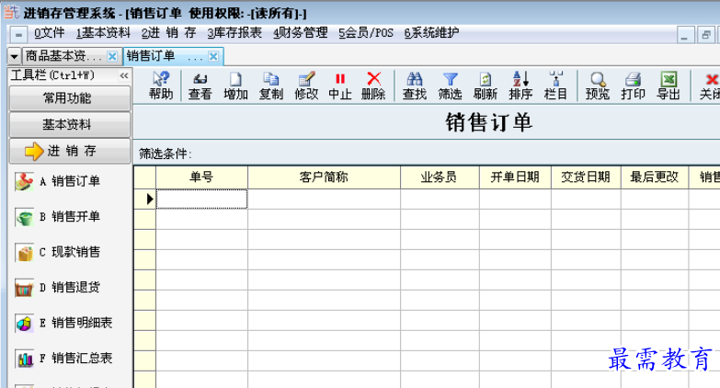Open A 销售订单 in sidebar
This screenshot has width=720, height=388.
[x=57, y=181]
